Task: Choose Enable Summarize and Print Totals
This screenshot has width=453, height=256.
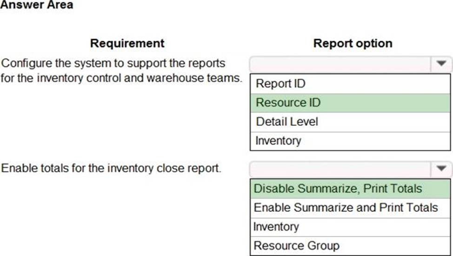Action: (346, 208)
